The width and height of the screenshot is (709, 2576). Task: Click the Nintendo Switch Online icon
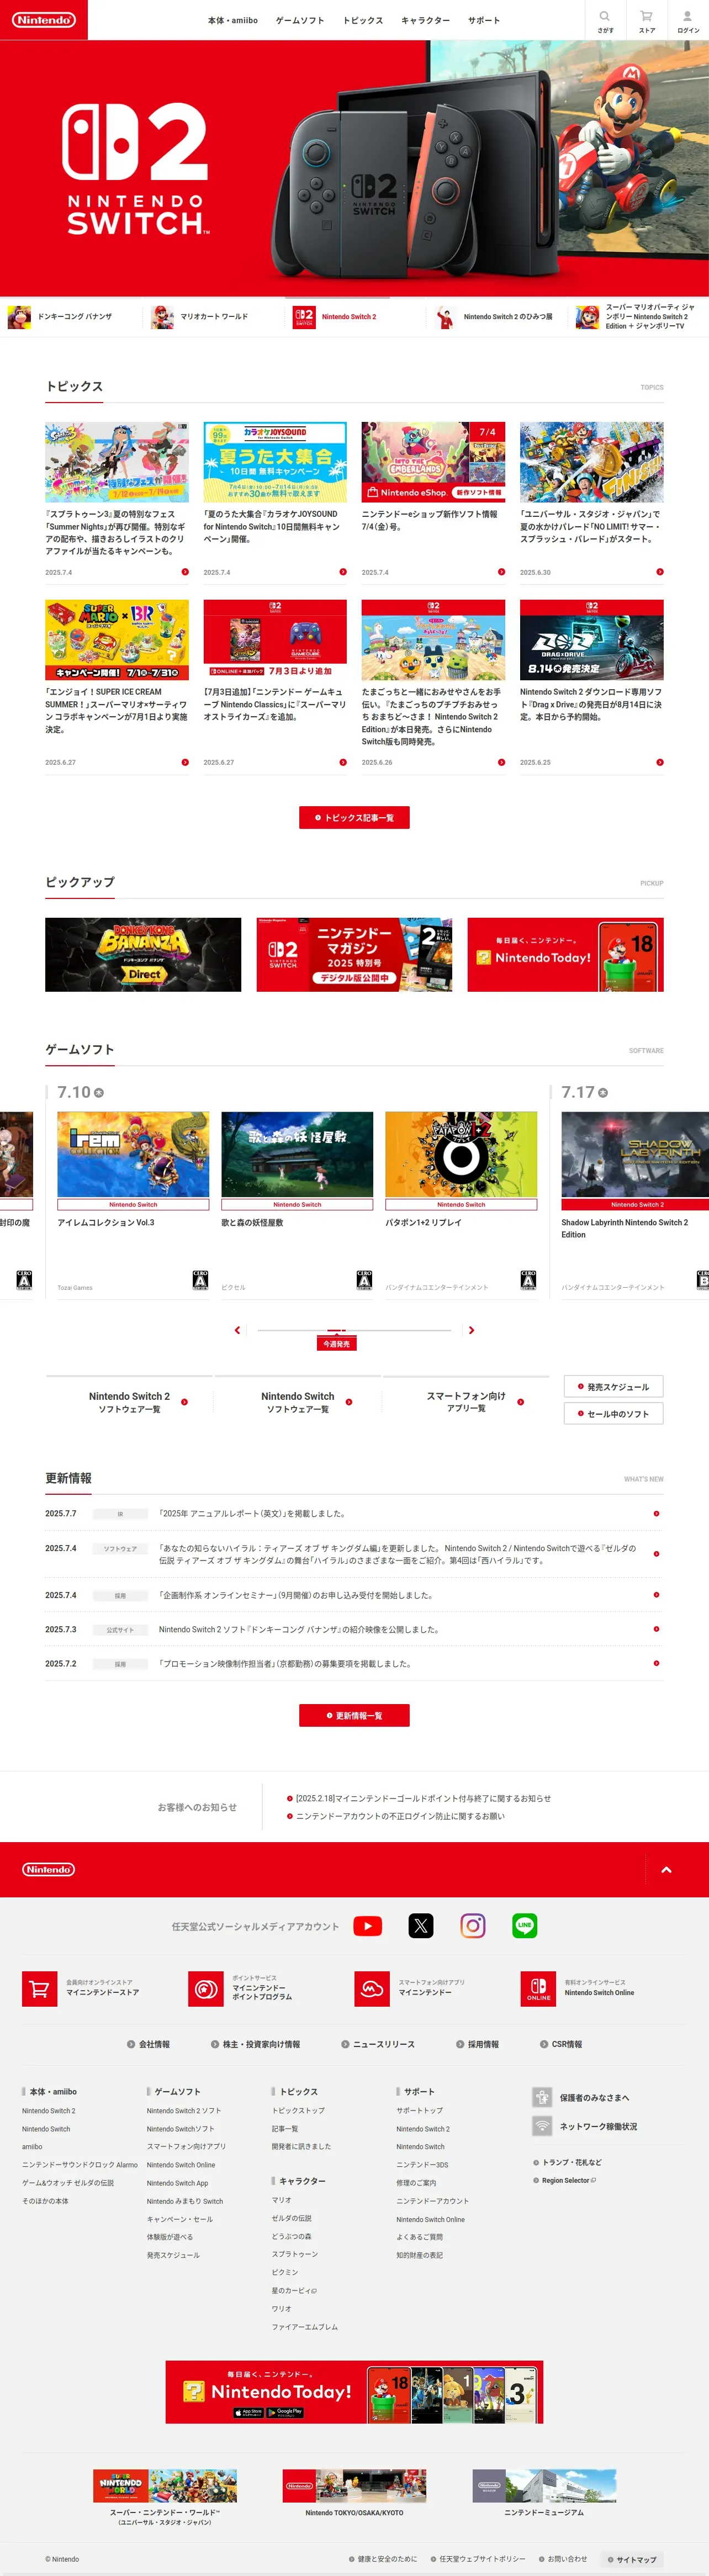point(538,1988)
